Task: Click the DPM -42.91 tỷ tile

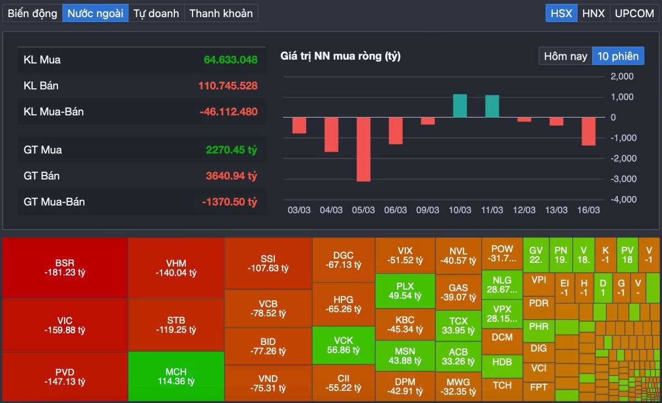Action: (405, 386)
